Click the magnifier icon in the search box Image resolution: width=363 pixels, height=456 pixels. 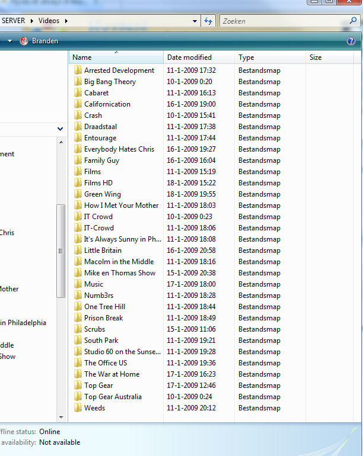(x=353, y=21)
